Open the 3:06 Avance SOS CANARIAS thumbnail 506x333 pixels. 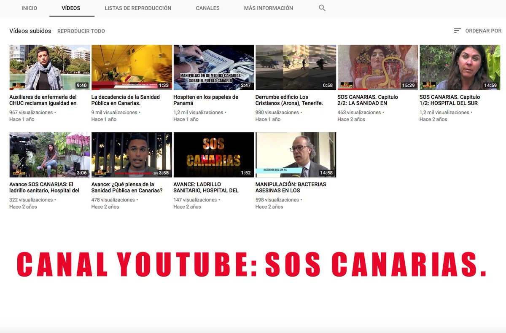pos(50,155)
